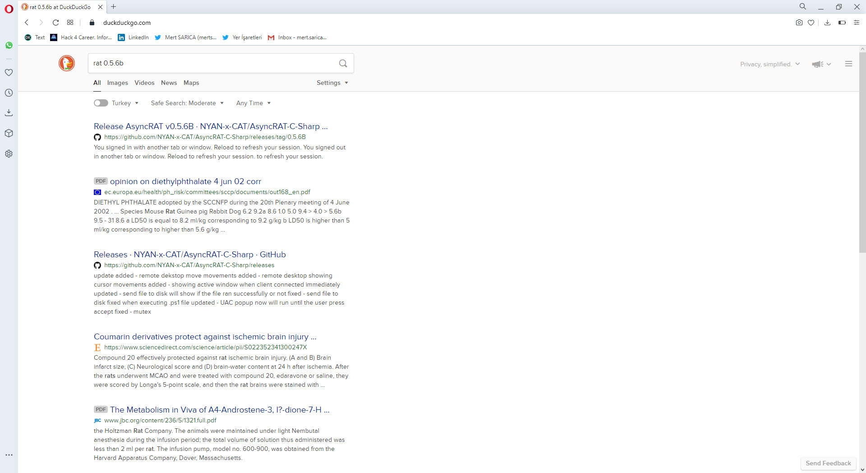Image resolution: width=866 pixels, height=473 pixels.
Task: Open a new tab with plus button
Action: pyautogui.click(x=114, y=7)
